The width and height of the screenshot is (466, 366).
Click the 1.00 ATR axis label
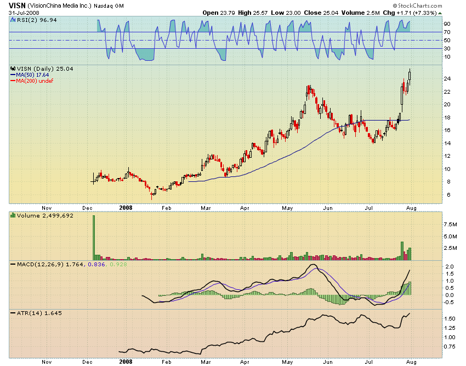click(450, 337)
